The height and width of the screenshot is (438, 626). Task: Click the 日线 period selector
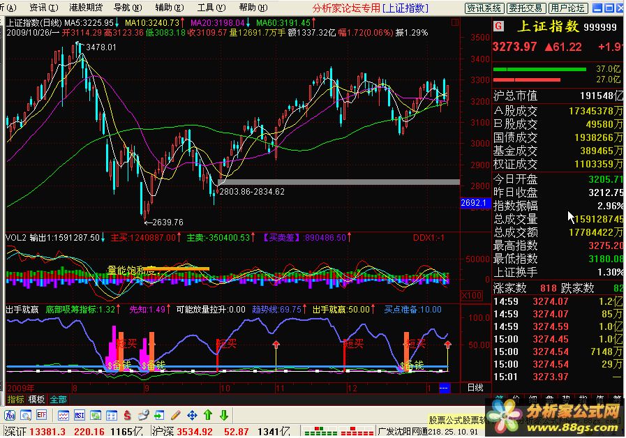(475, 388)
